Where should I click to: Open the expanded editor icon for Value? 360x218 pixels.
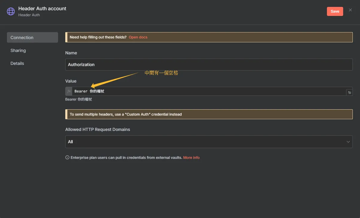(349, 93)
